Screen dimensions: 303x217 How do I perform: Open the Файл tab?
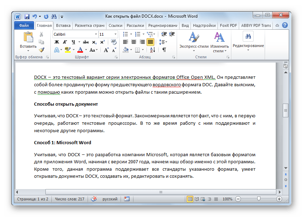pos(24,25)
